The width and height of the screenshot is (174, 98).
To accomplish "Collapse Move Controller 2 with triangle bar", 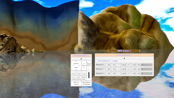I will coord(124,58).
